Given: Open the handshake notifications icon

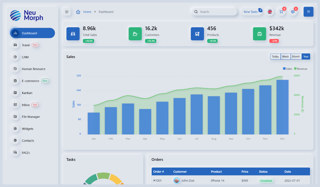Looking at the screenshot, I should [293, 12].
